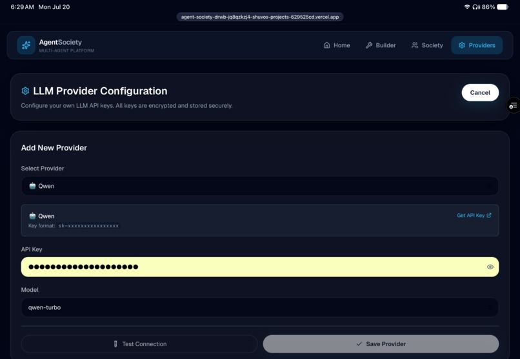Select the Providers tab
The height and width of the screenshot is (359, 520).
click(x=477, y=45)
